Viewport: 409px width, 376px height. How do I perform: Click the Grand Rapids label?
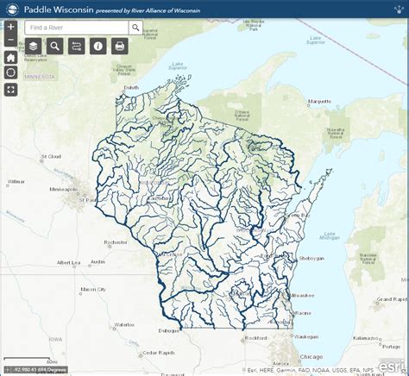tap(393, 299)
